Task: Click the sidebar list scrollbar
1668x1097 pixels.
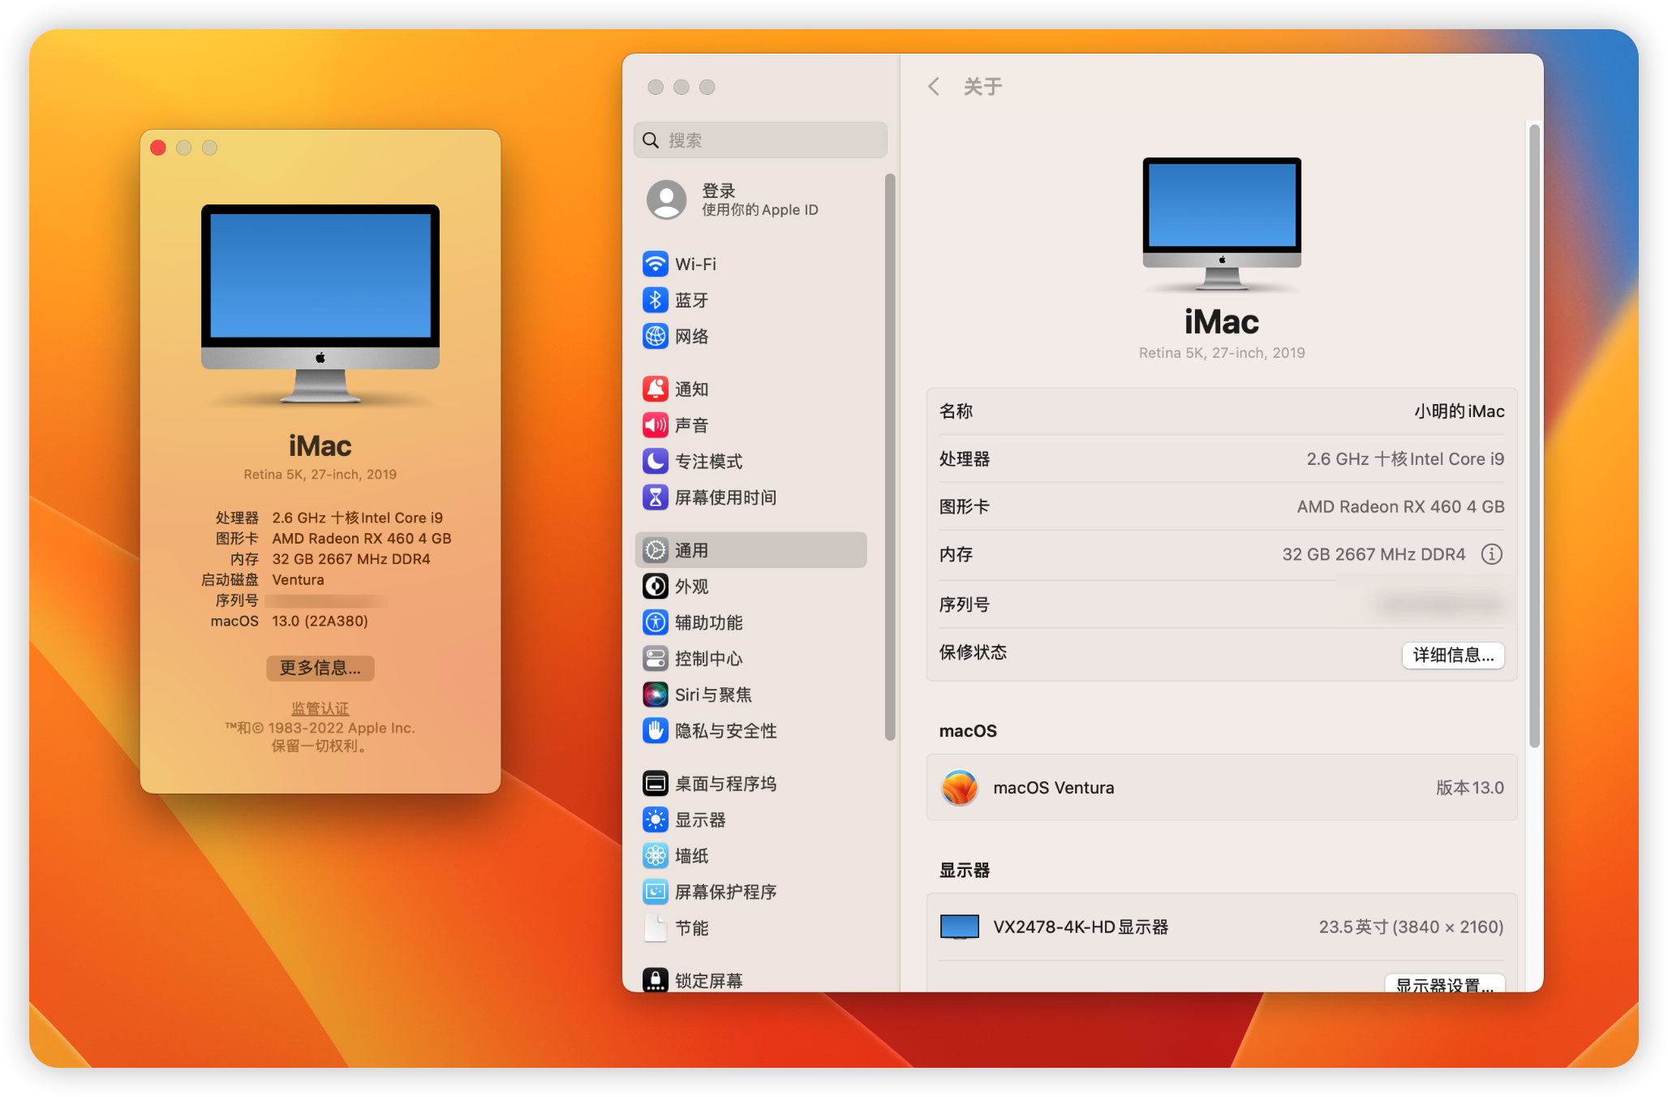Action: (890, 457)
